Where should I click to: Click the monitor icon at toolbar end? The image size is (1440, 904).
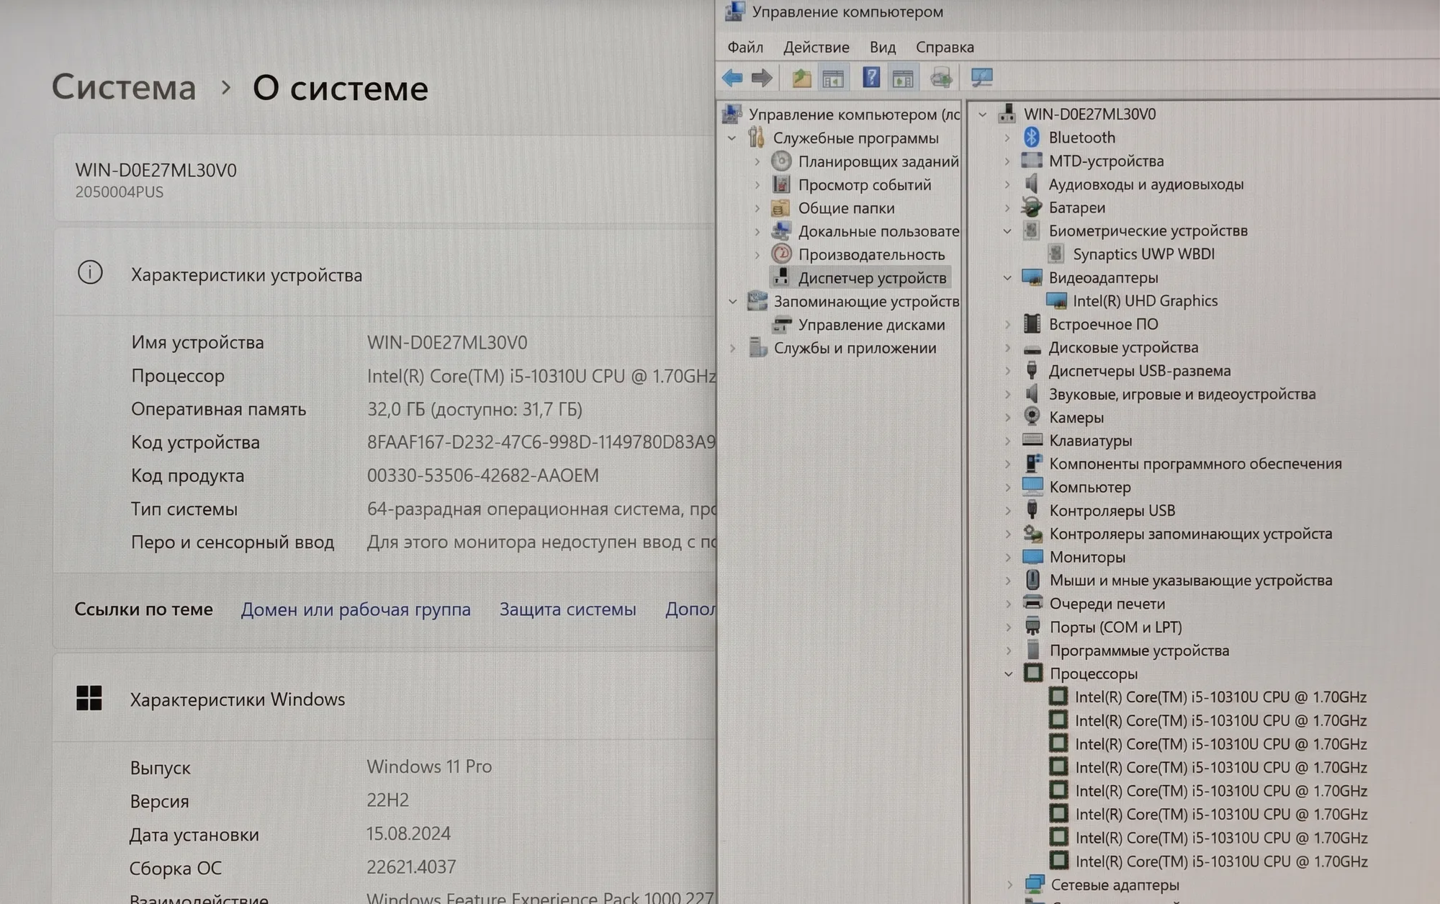click(x=981, y=77)
